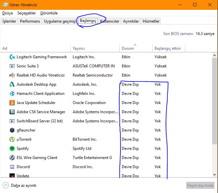Select the Adobe CS6 Service Manager entry
218x193 pixels.
tap(41, 112)
